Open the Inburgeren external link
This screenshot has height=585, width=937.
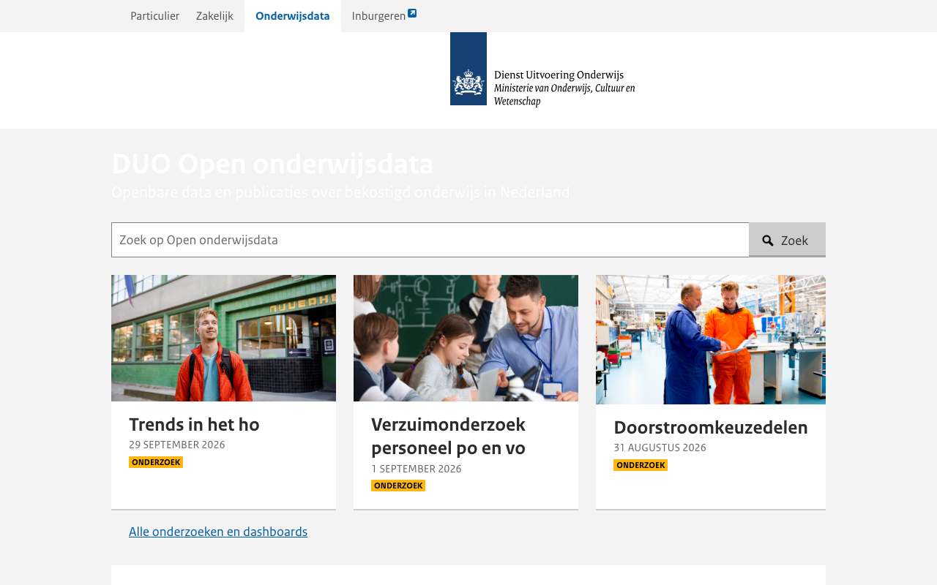tap(384, 16)
